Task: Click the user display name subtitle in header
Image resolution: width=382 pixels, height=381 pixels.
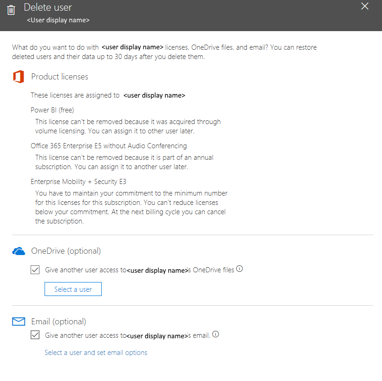Action: (x=58, y=20)
